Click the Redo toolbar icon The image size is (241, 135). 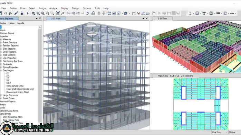(x=10, y=13)
